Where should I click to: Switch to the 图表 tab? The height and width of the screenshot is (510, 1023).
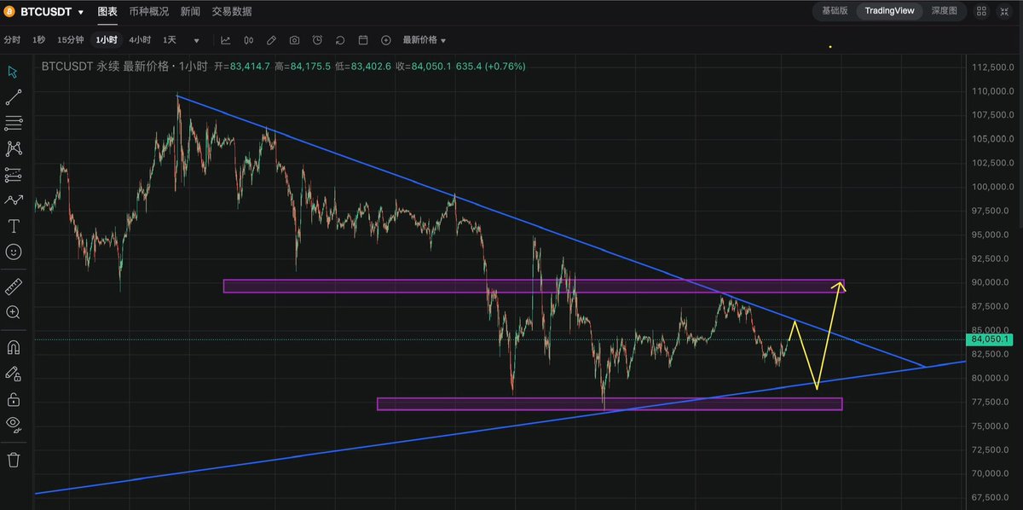pos(107,12)
